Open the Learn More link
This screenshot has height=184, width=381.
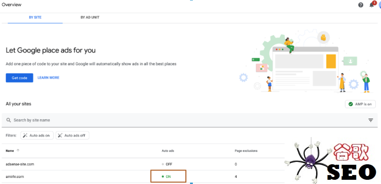(x=48, y=77)
